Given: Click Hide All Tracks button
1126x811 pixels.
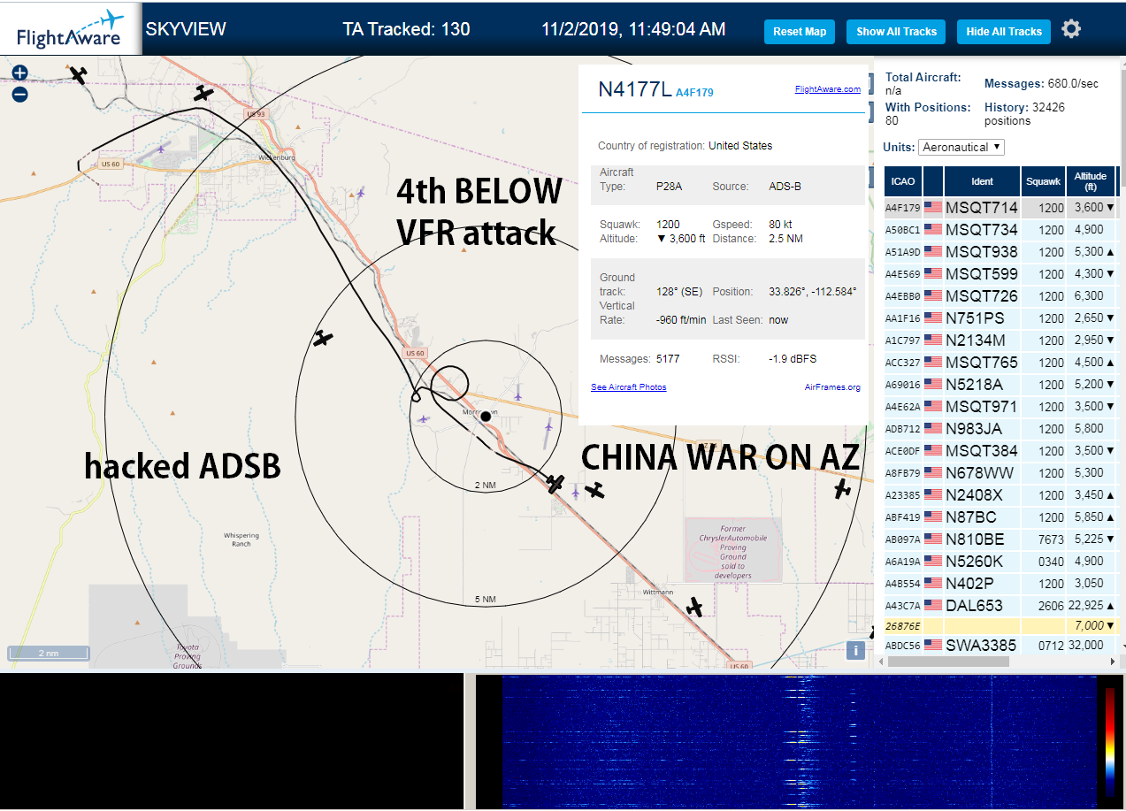Looking at the screenshot, I should click(x=1004, y=31).
